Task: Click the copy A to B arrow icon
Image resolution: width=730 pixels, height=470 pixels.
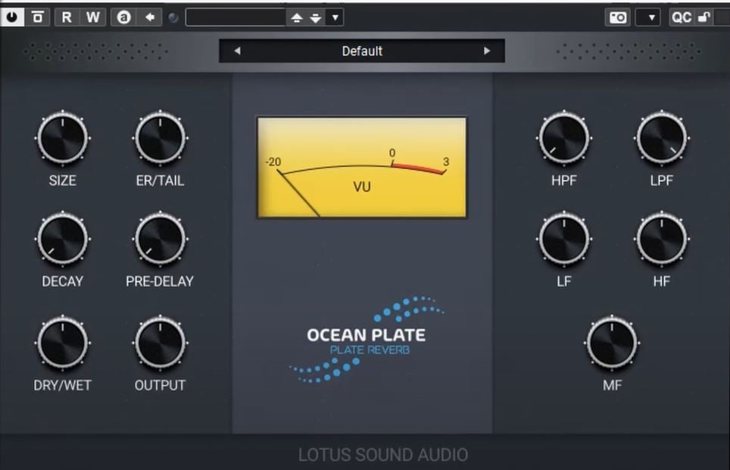Action: pos(149,17)
